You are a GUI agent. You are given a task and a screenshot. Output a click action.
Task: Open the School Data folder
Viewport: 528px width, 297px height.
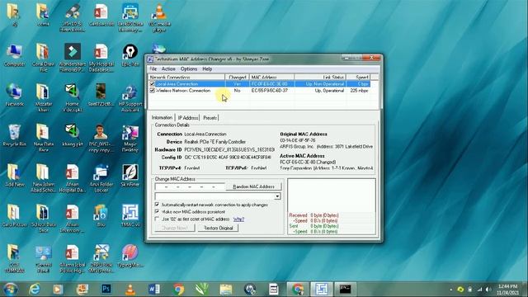[44, 218]
